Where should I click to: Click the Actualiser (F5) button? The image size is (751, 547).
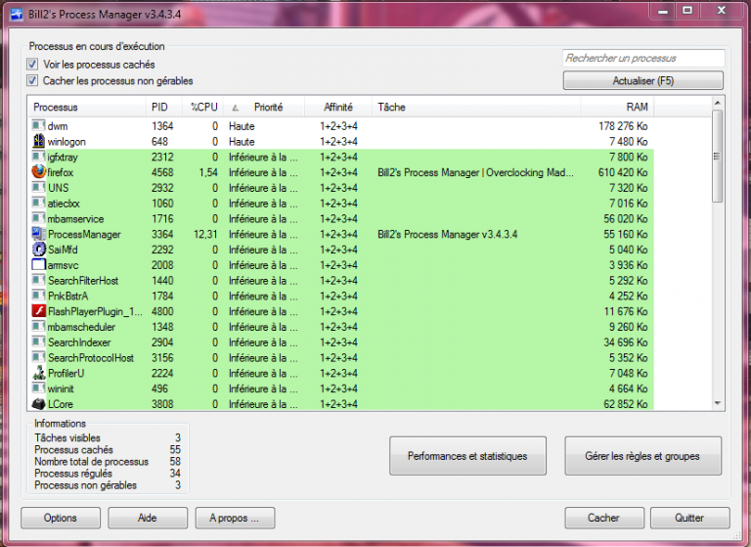pyautogui.click(x=642, y=80)
